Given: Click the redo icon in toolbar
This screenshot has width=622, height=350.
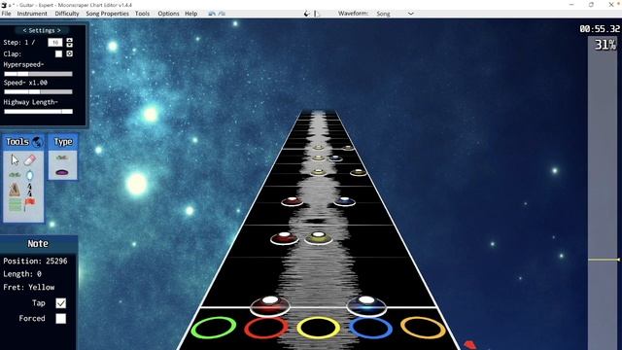Looking at the screenshot, I should click(222, 14).
